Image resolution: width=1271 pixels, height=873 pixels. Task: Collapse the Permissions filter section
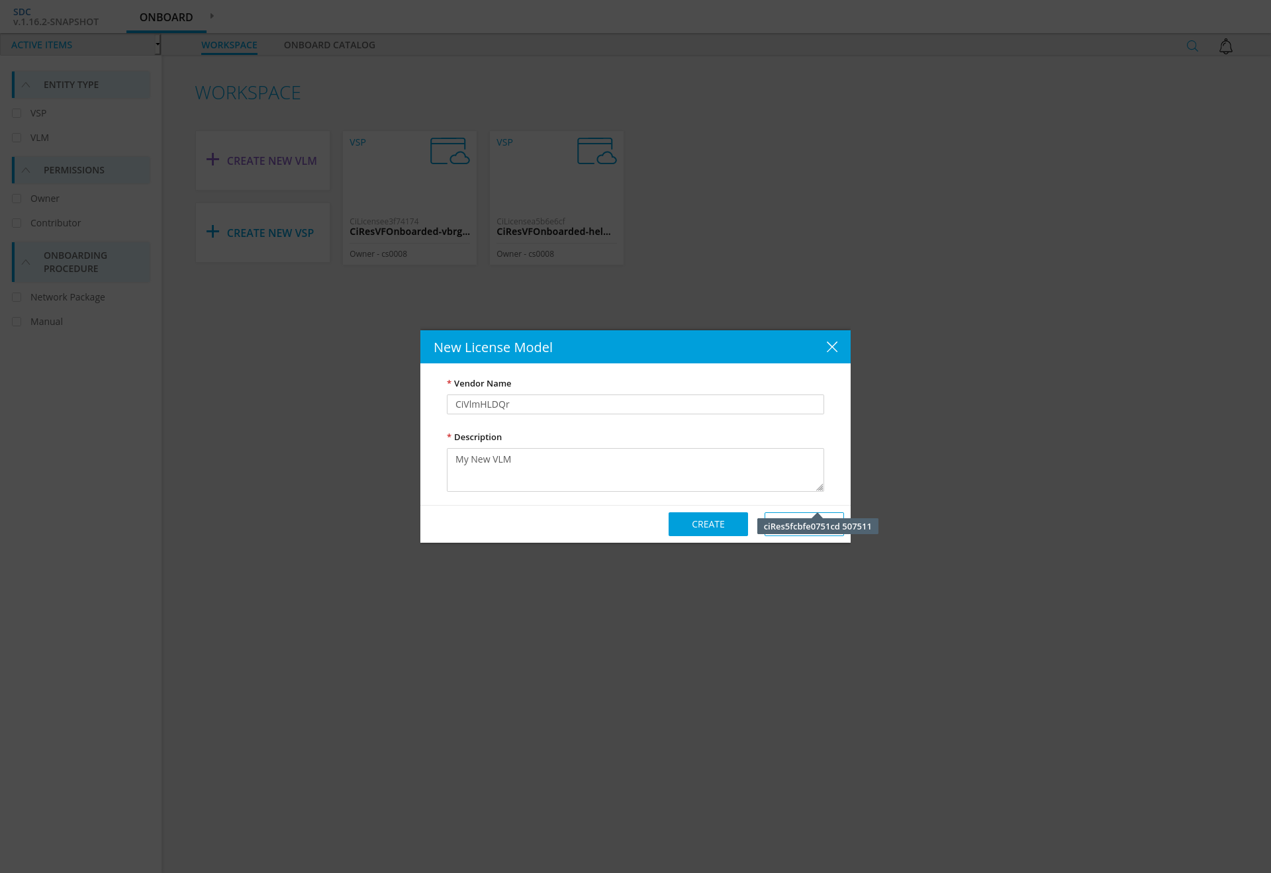pos(26,170)
